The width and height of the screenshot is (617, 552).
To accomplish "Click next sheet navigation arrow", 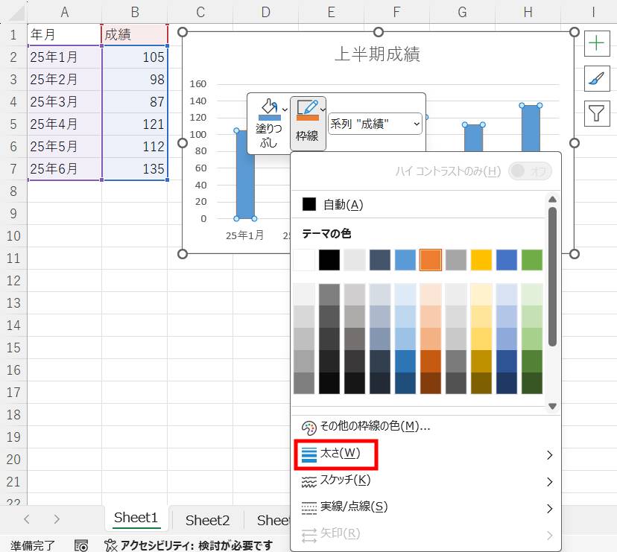I will 57,519.
